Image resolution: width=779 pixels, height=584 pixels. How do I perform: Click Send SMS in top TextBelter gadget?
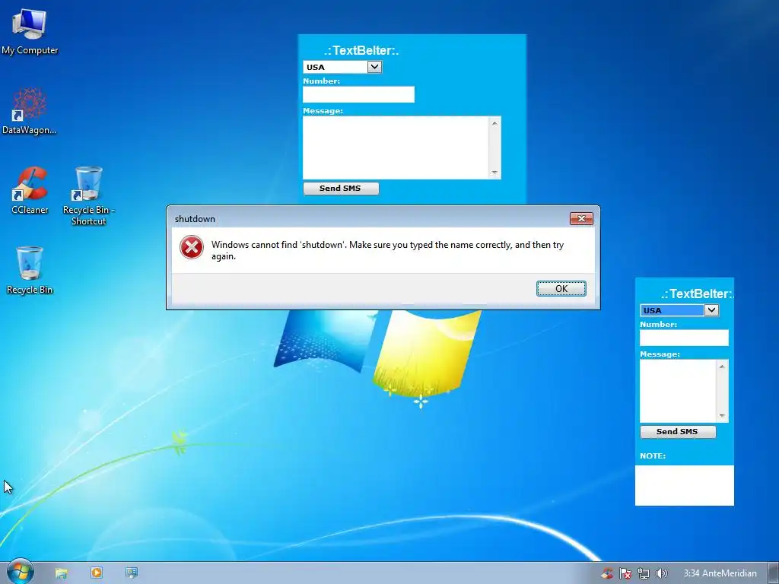pyautogui.click(x=340, y=189)
